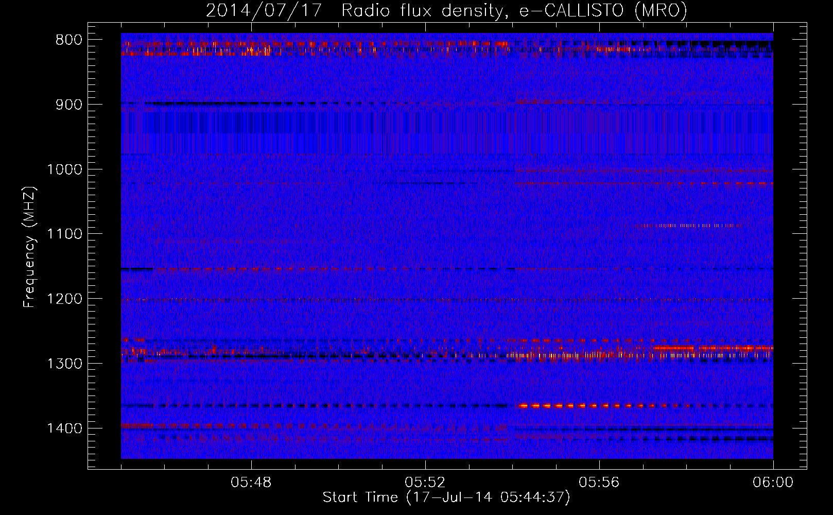Click the 'Frequency (MHZ)' axis label
The width and height of the screenshot is (833, 515).
click(30, 247)
